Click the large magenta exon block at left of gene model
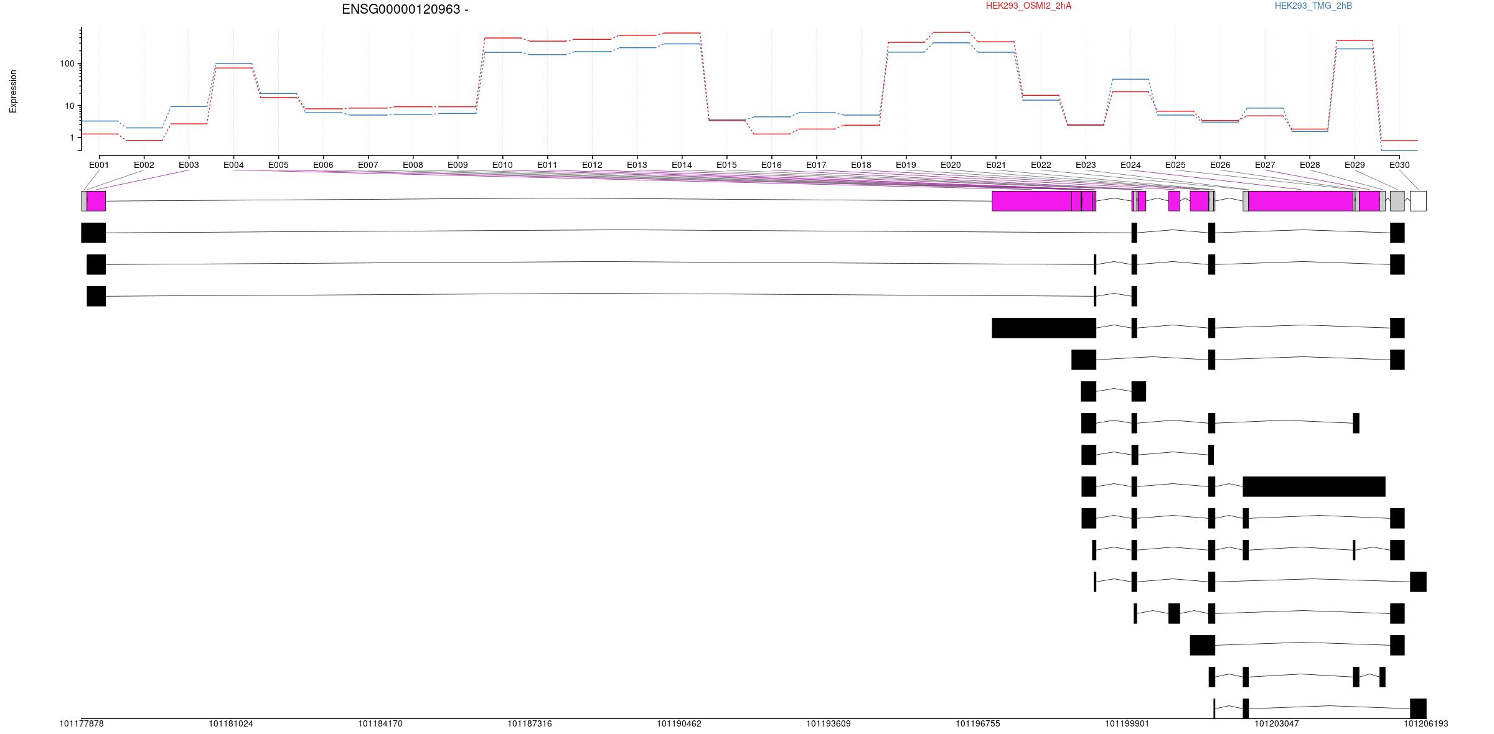This screenshot has width=1494, height=734. [96, 201]
